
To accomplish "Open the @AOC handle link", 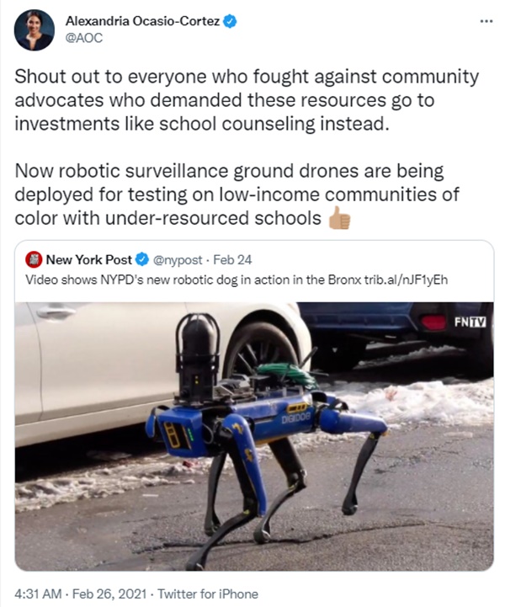I will [84, 38].
